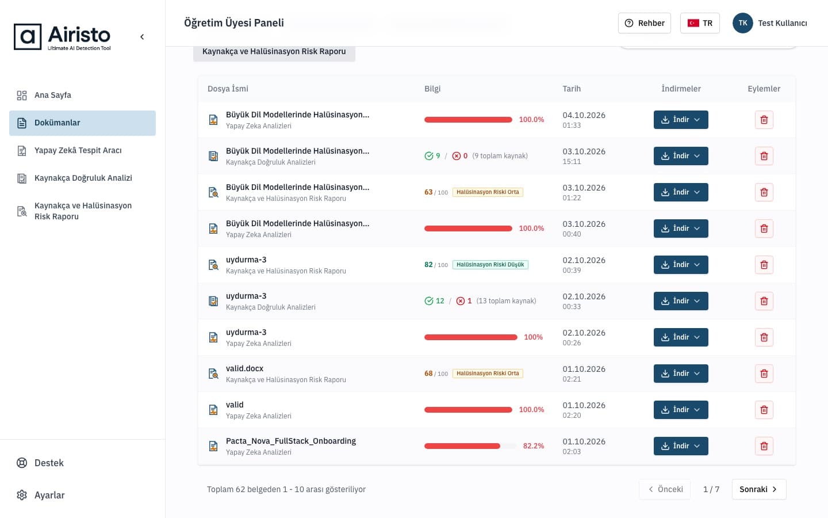
Task: Click the file icon next to Pacta_Nova_FullStack_Onboarding
Action: click(x=213, y=446)
